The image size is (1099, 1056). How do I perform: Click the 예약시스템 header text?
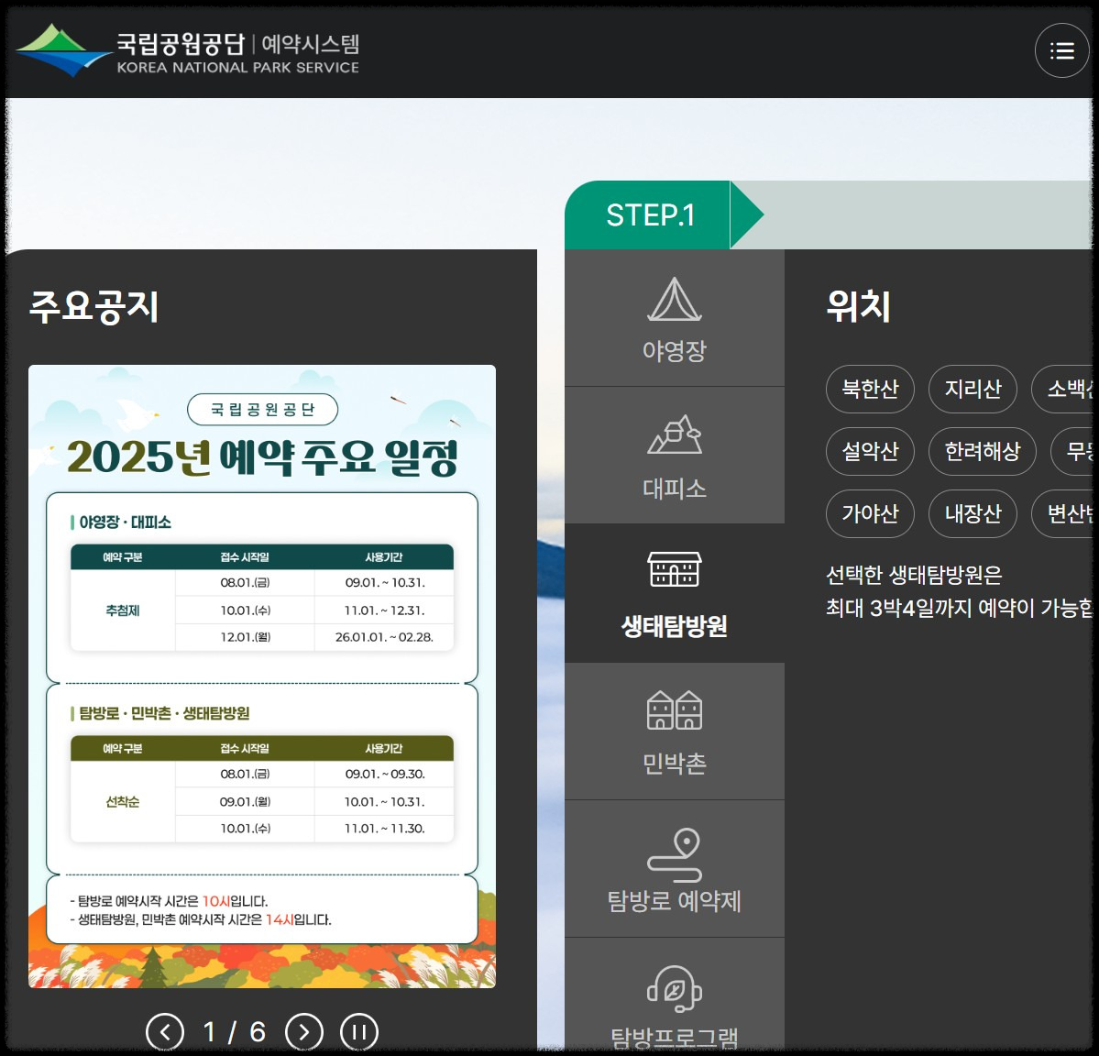(311, 43)
